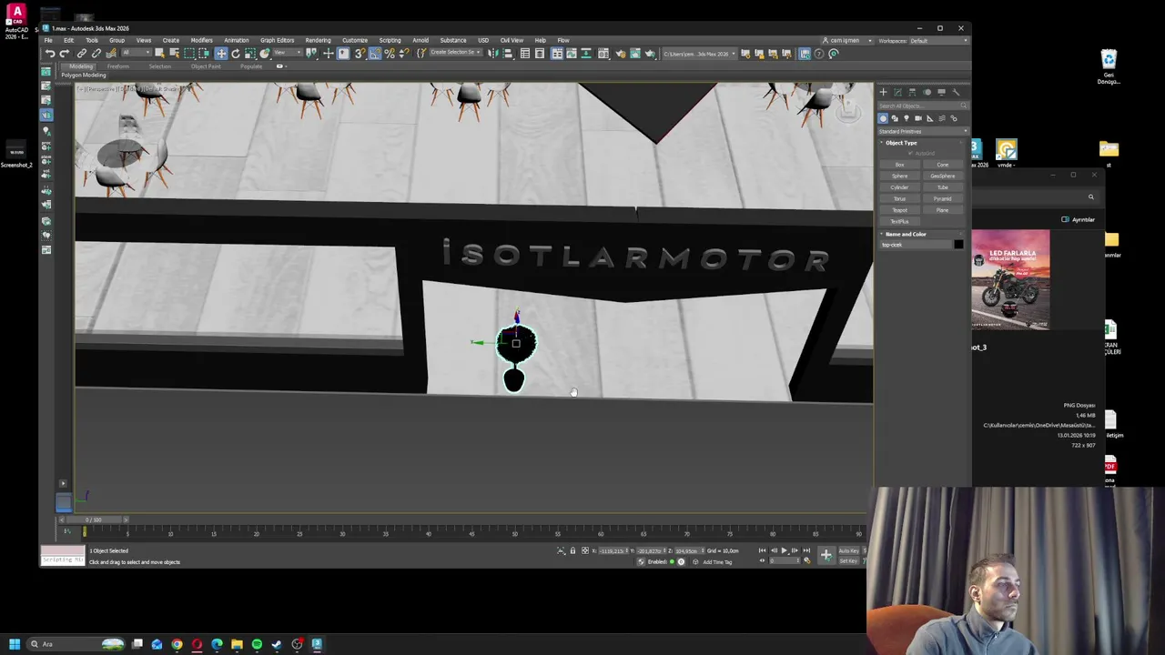Open Create Selection Set dropdown
Screen dimensions: 1165x655
click(454, 53)
